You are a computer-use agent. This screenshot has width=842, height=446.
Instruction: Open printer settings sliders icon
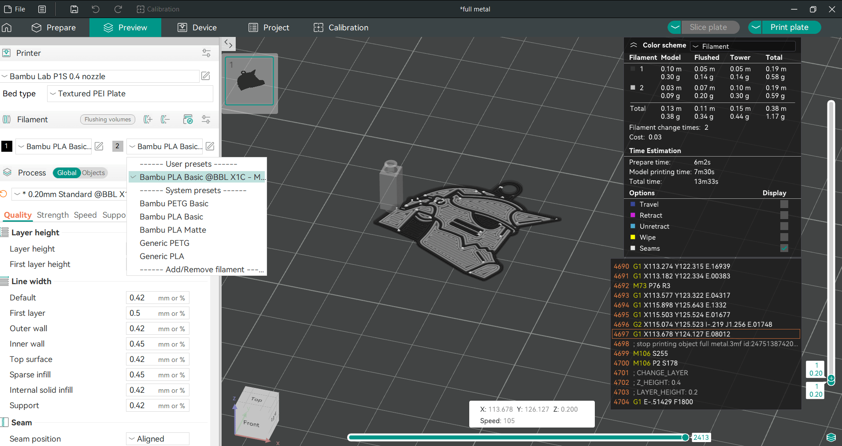click(x=206, y=53)
